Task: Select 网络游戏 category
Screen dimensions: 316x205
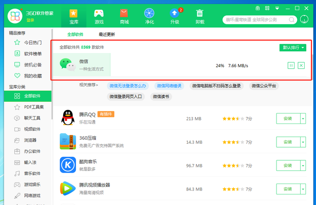Action: click(28, 195)
